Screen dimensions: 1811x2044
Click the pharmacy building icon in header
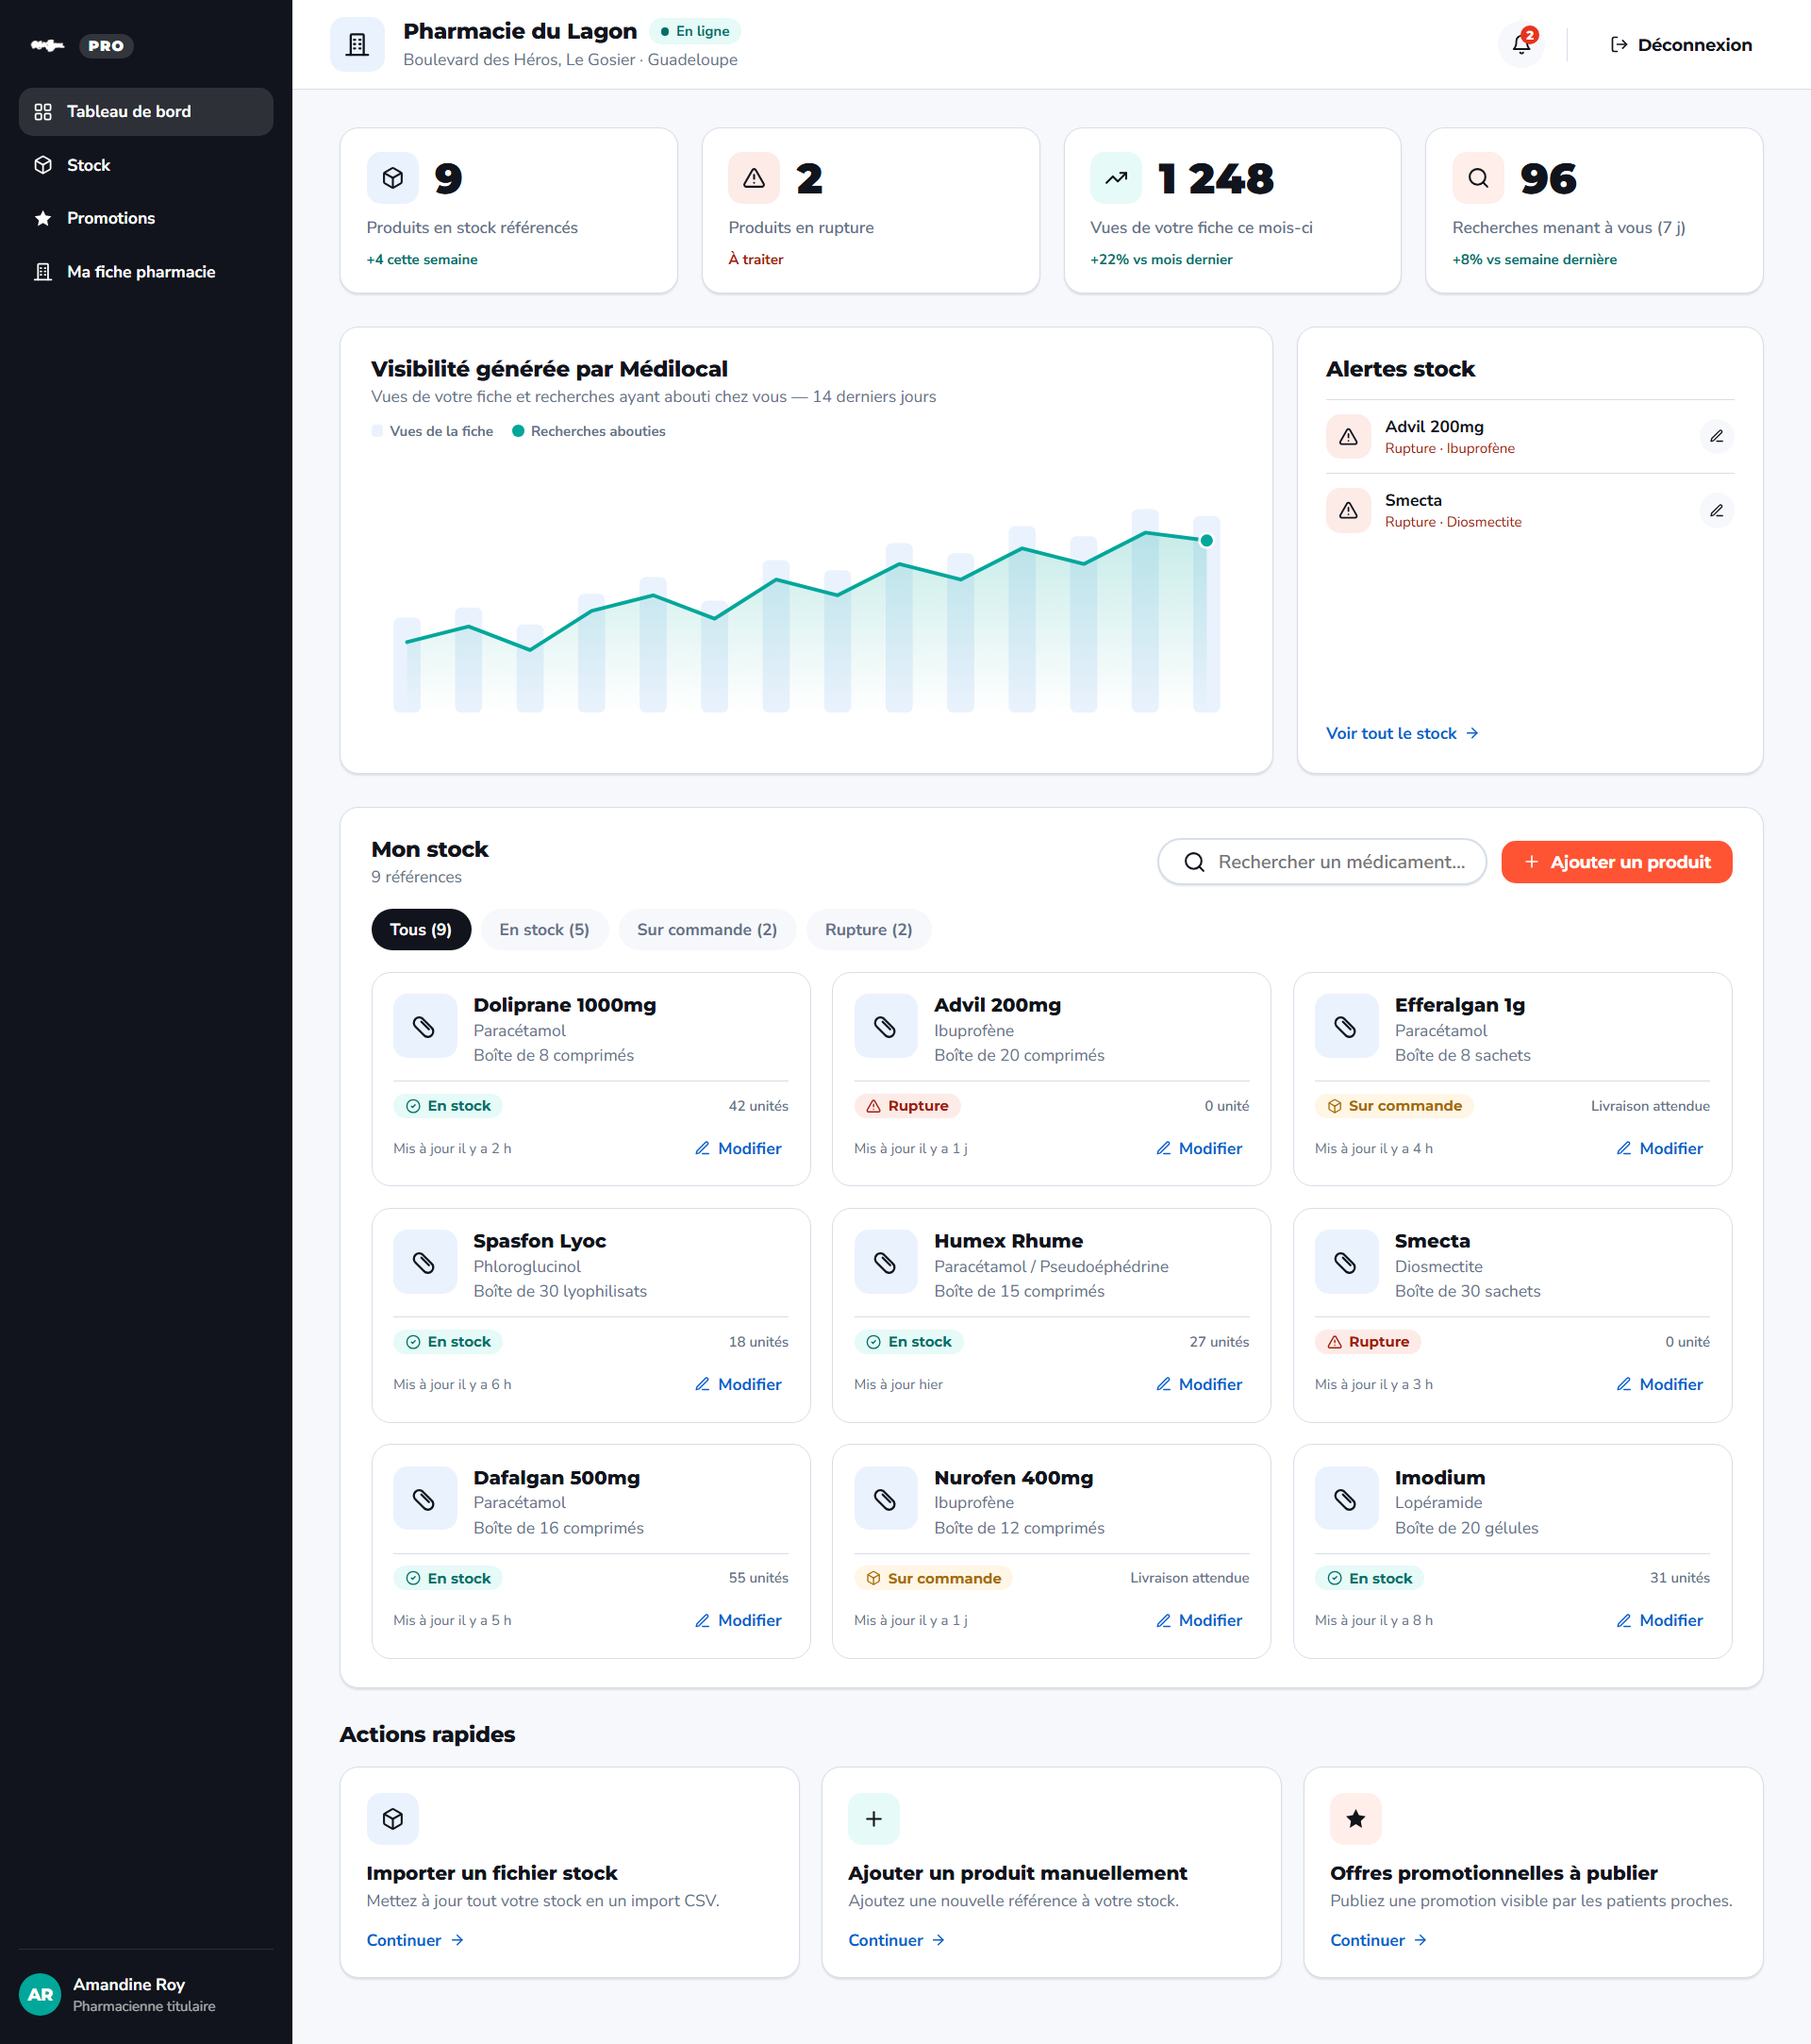[357, 44]
